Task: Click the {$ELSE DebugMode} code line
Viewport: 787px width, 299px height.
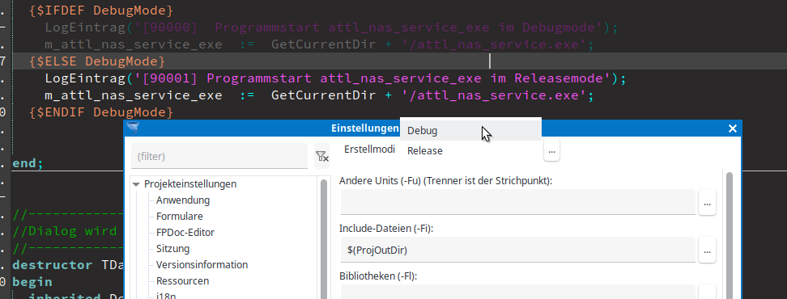Action: point(97,61)
